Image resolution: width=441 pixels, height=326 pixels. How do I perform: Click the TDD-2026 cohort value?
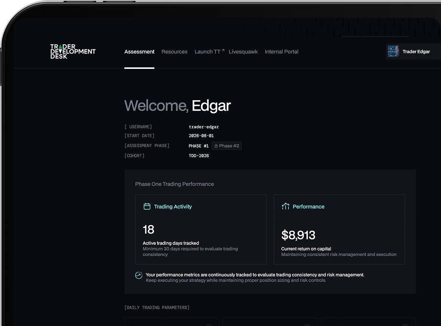[x=199, y=156]
